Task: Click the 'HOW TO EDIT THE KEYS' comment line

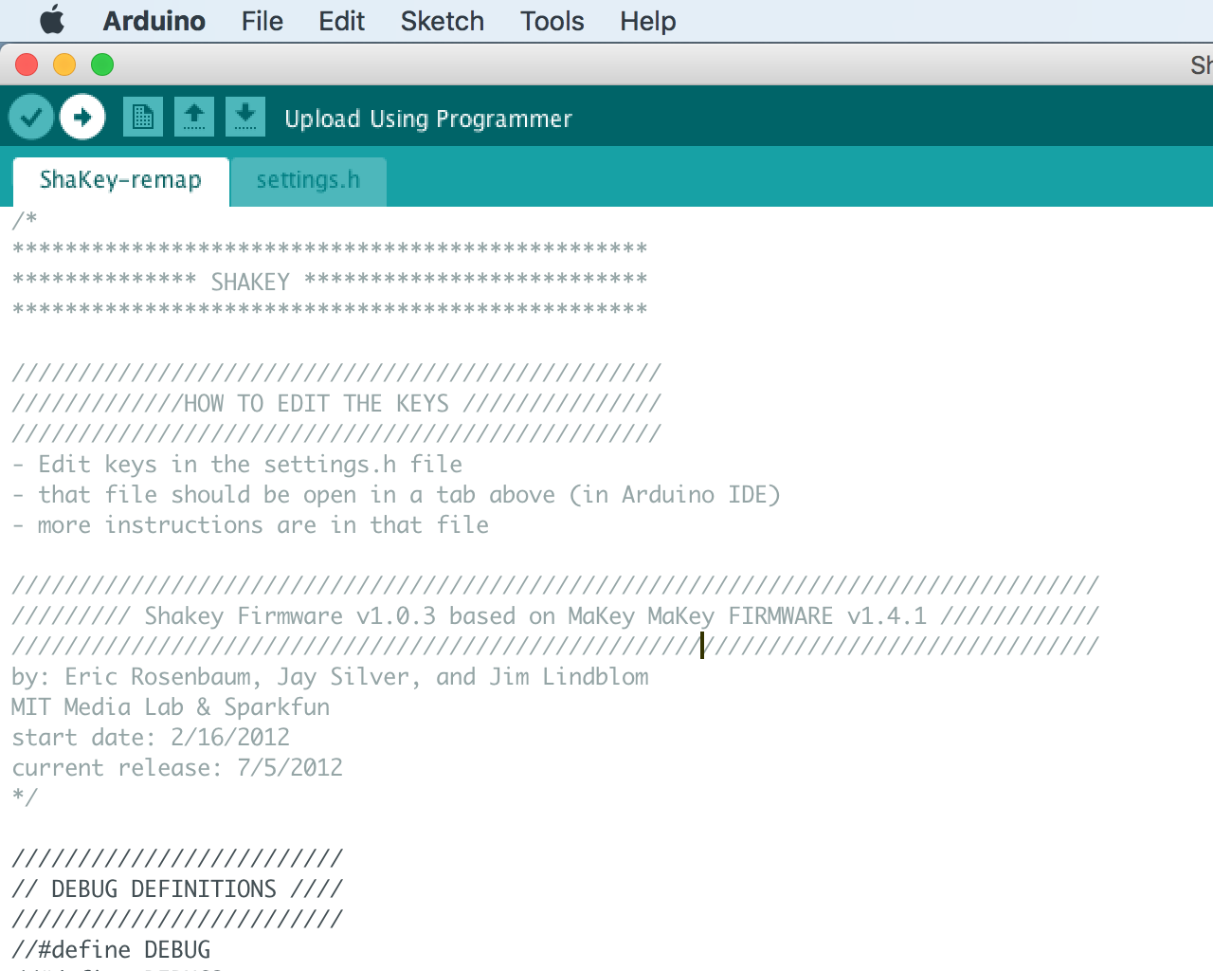Action: pyautogui.click(x=336, y=404)
